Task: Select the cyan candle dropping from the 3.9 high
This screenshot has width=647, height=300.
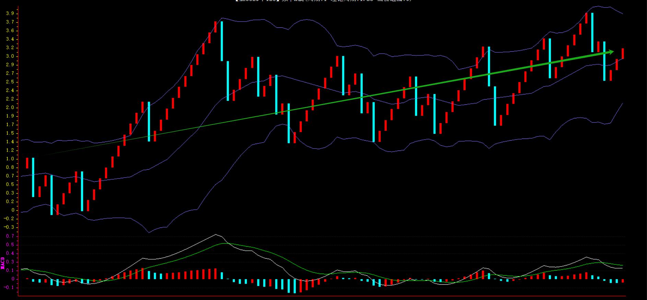Action: pyautogui.click(x=592, y=32)
